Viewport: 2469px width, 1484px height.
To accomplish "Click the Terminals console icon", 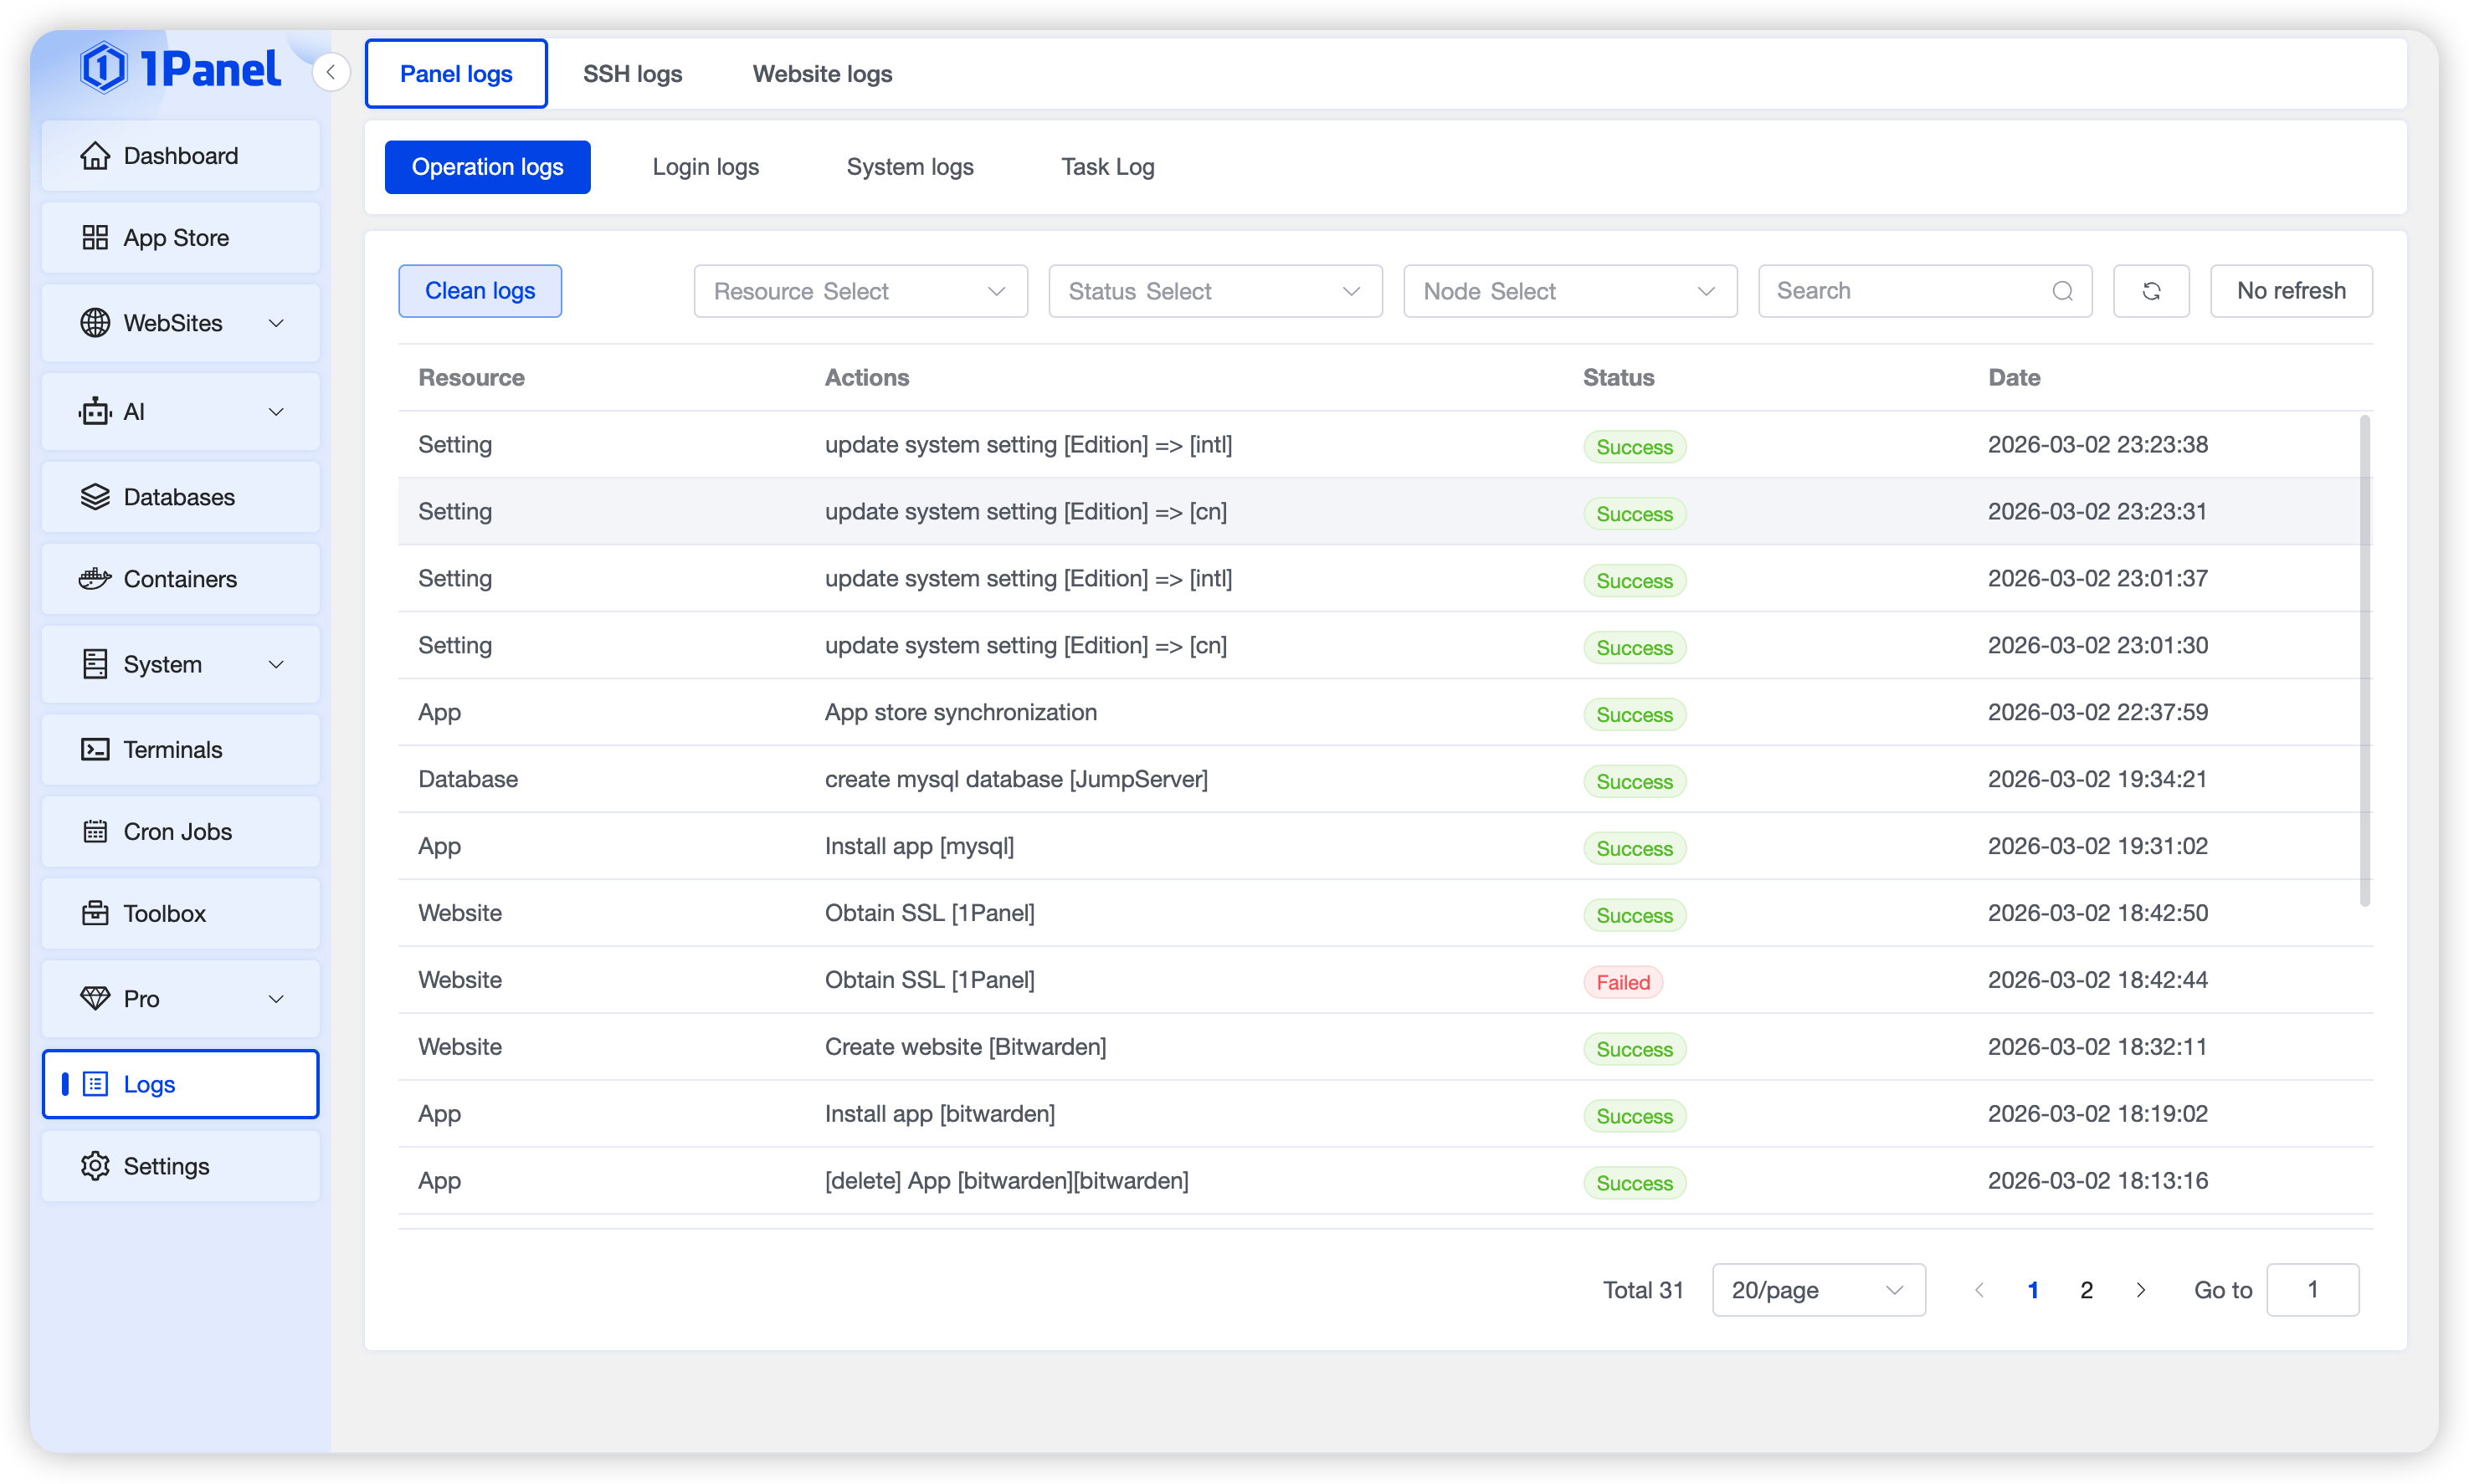I will pyautogui.click(x=95, y=750).
